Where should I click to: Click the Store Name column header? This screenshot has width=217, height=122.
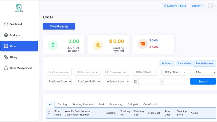pos(58,113)
